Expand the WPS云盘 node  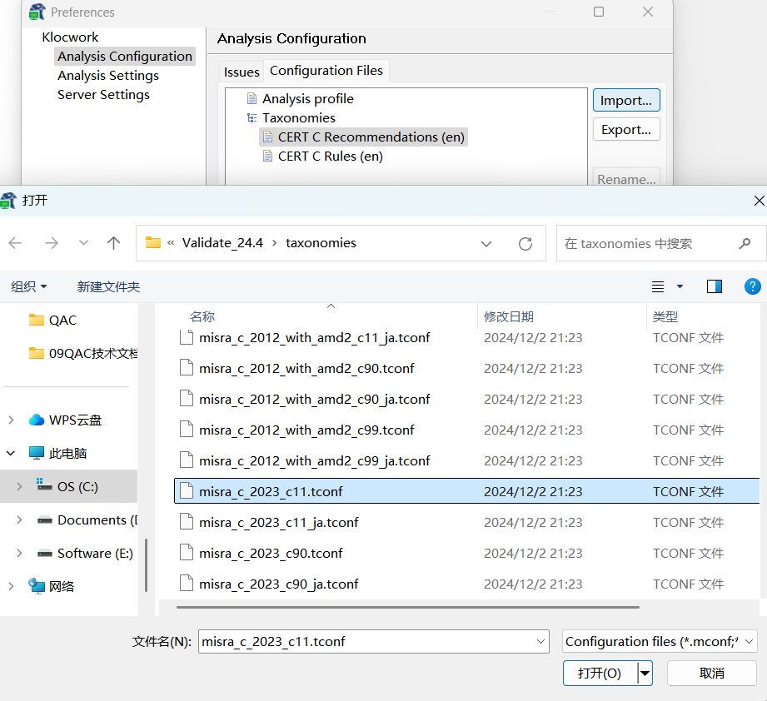pos(11,420)
